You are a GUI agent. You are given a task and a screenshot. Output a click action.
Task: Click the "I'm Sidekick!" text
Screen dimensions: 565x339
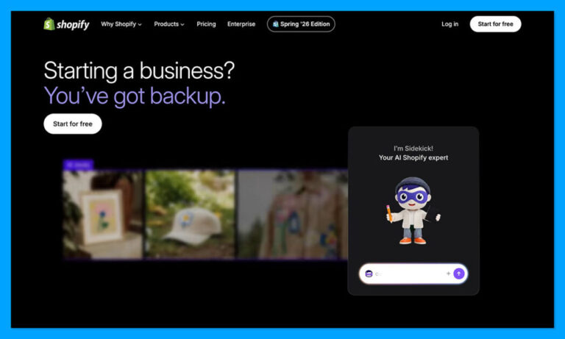click(x=413, y=149)
